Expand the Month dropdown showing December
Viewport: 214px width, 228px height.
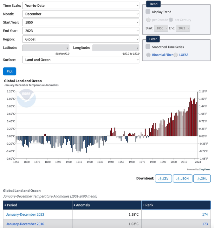point(81,14)
